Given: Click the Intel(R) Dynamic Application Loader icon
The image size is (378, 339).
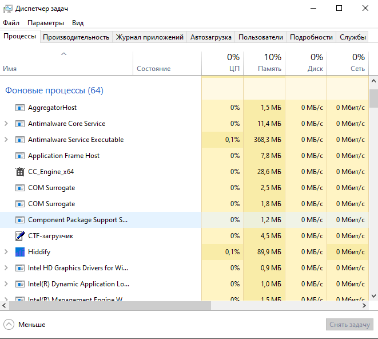Looking at the screenshot, I should point(20,284).
